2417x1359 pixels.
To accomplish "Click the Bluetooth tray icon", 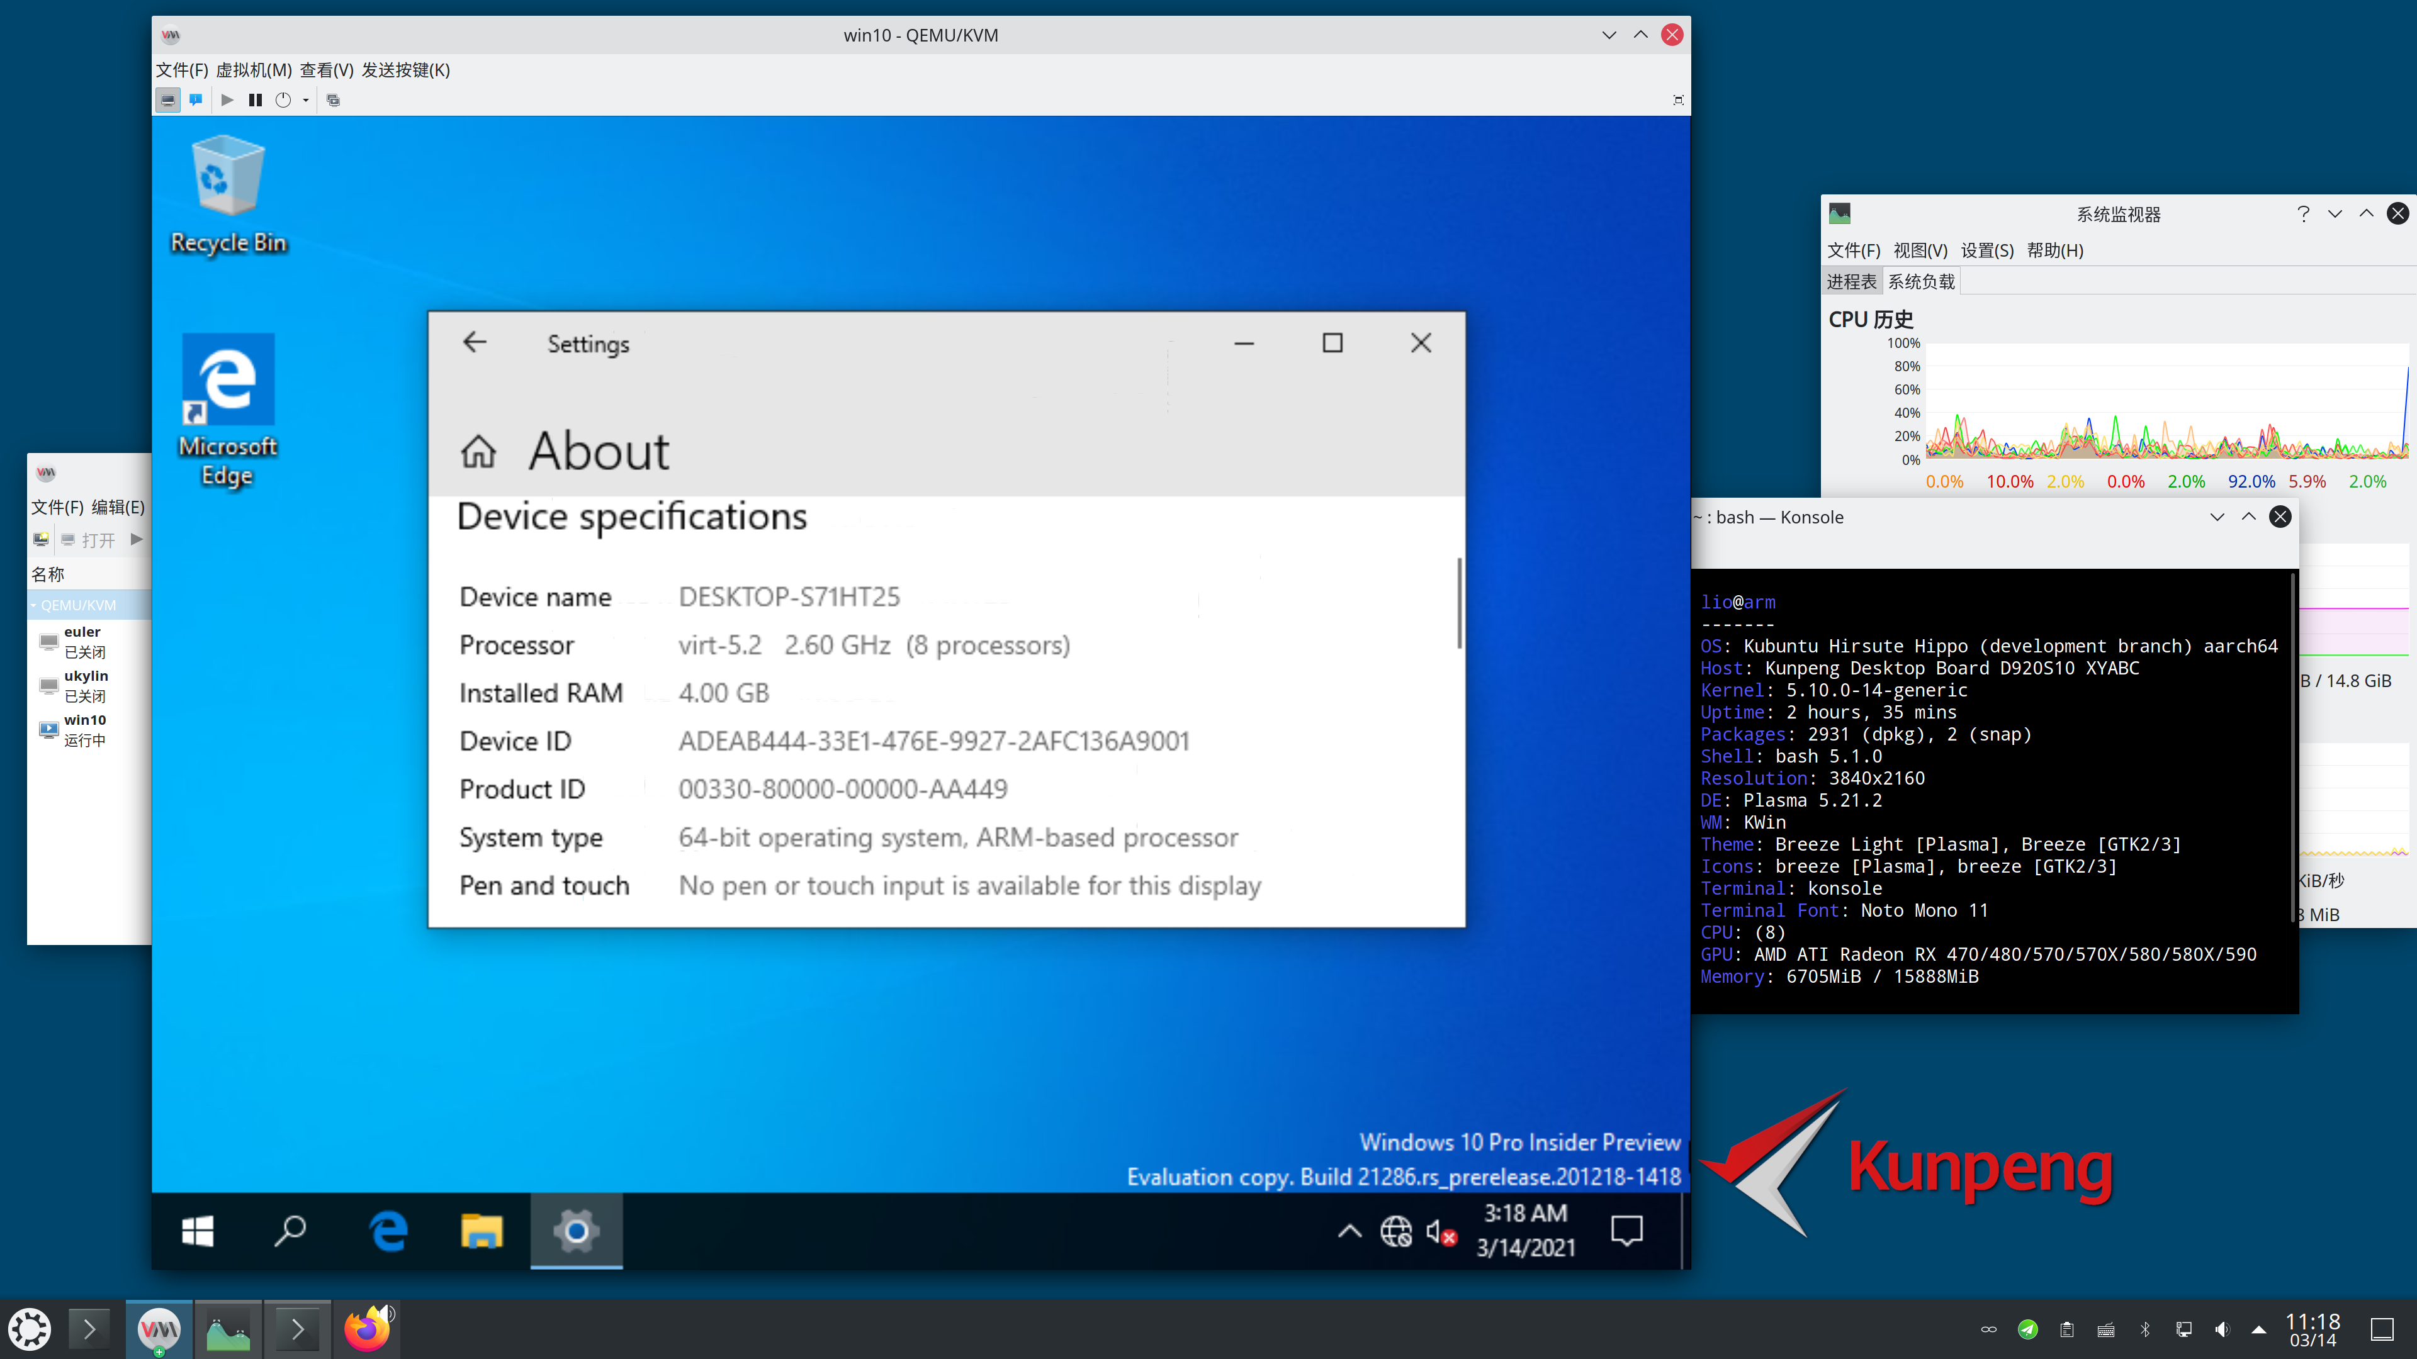I will tap(2144, 1329).
